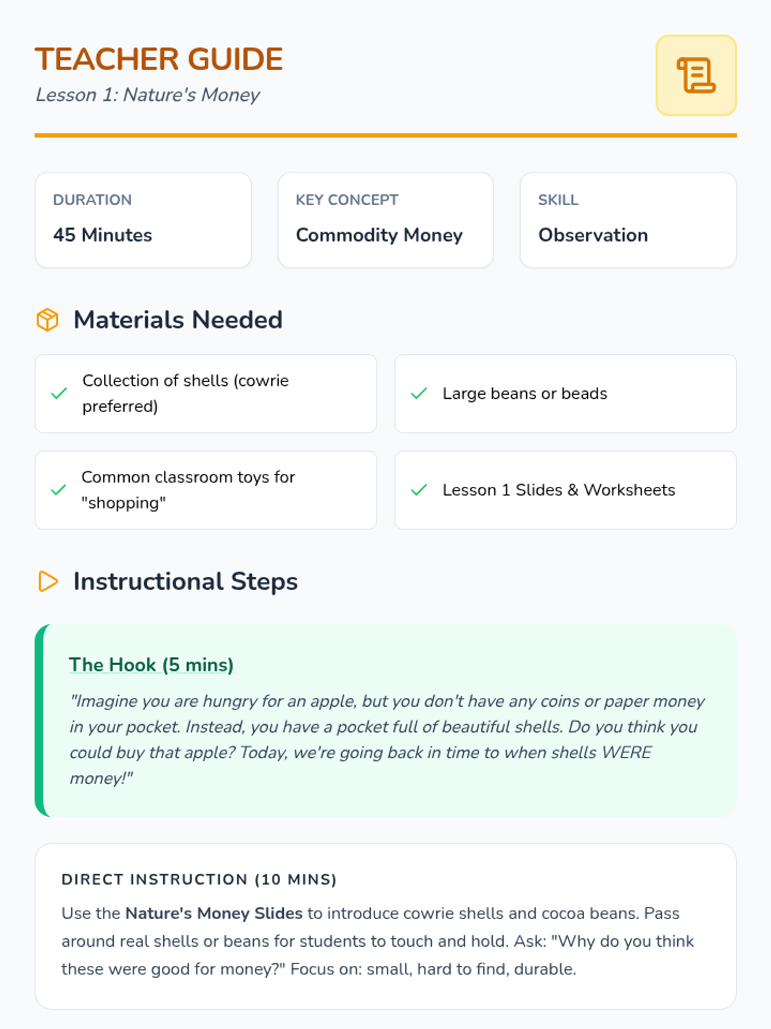This screenshot has width=771, height=1029.
Task: Open The Hook (5 mins) heading link
Action: click(151, 664)
